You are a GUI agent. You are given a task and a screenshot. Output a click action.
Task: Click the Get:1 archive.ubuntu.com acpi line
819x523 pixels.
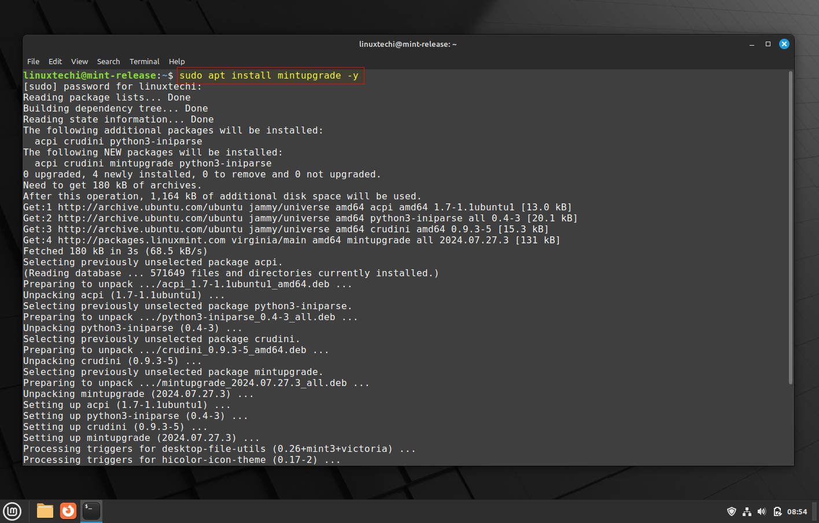(x=298, y=207)
